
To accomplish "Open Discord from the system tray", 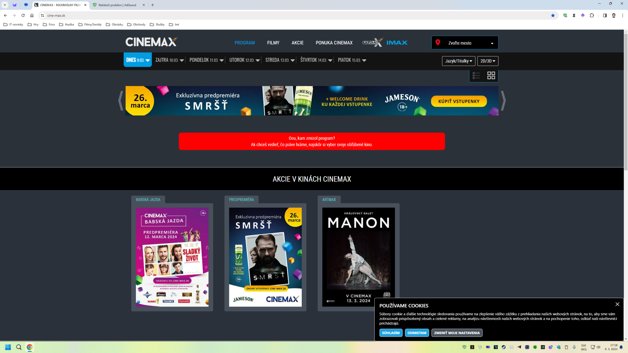I will (x=512, y=347).
